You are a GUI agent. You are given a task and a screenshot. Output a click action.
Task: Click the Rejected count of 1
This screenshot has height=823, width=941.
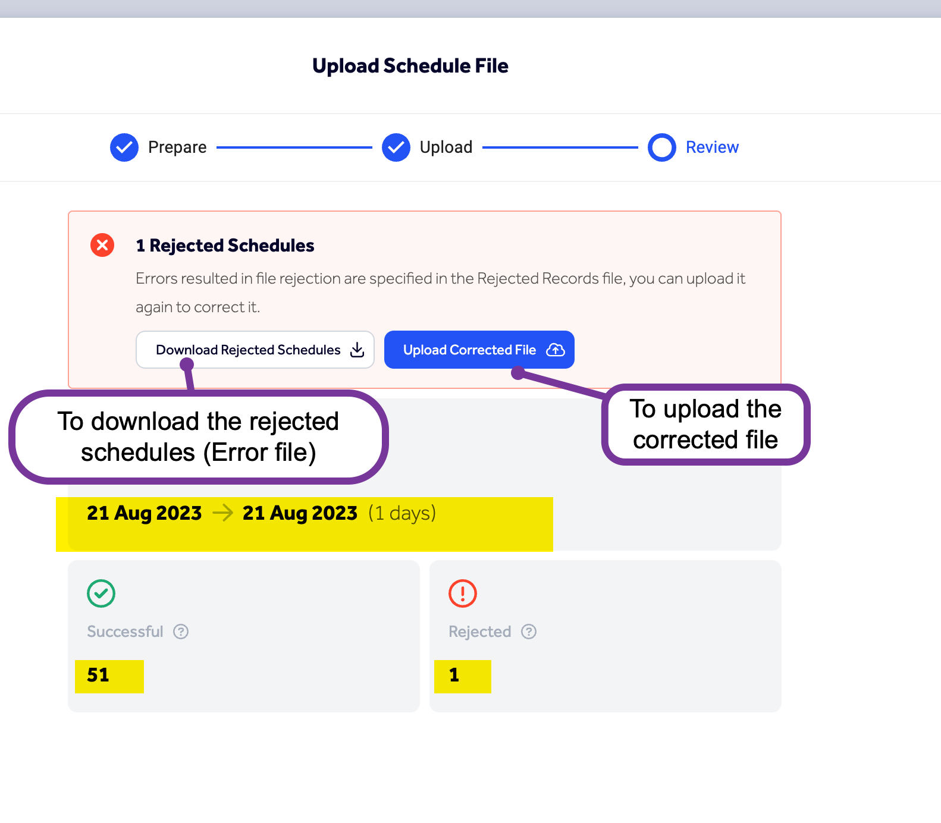pos(454,675)
